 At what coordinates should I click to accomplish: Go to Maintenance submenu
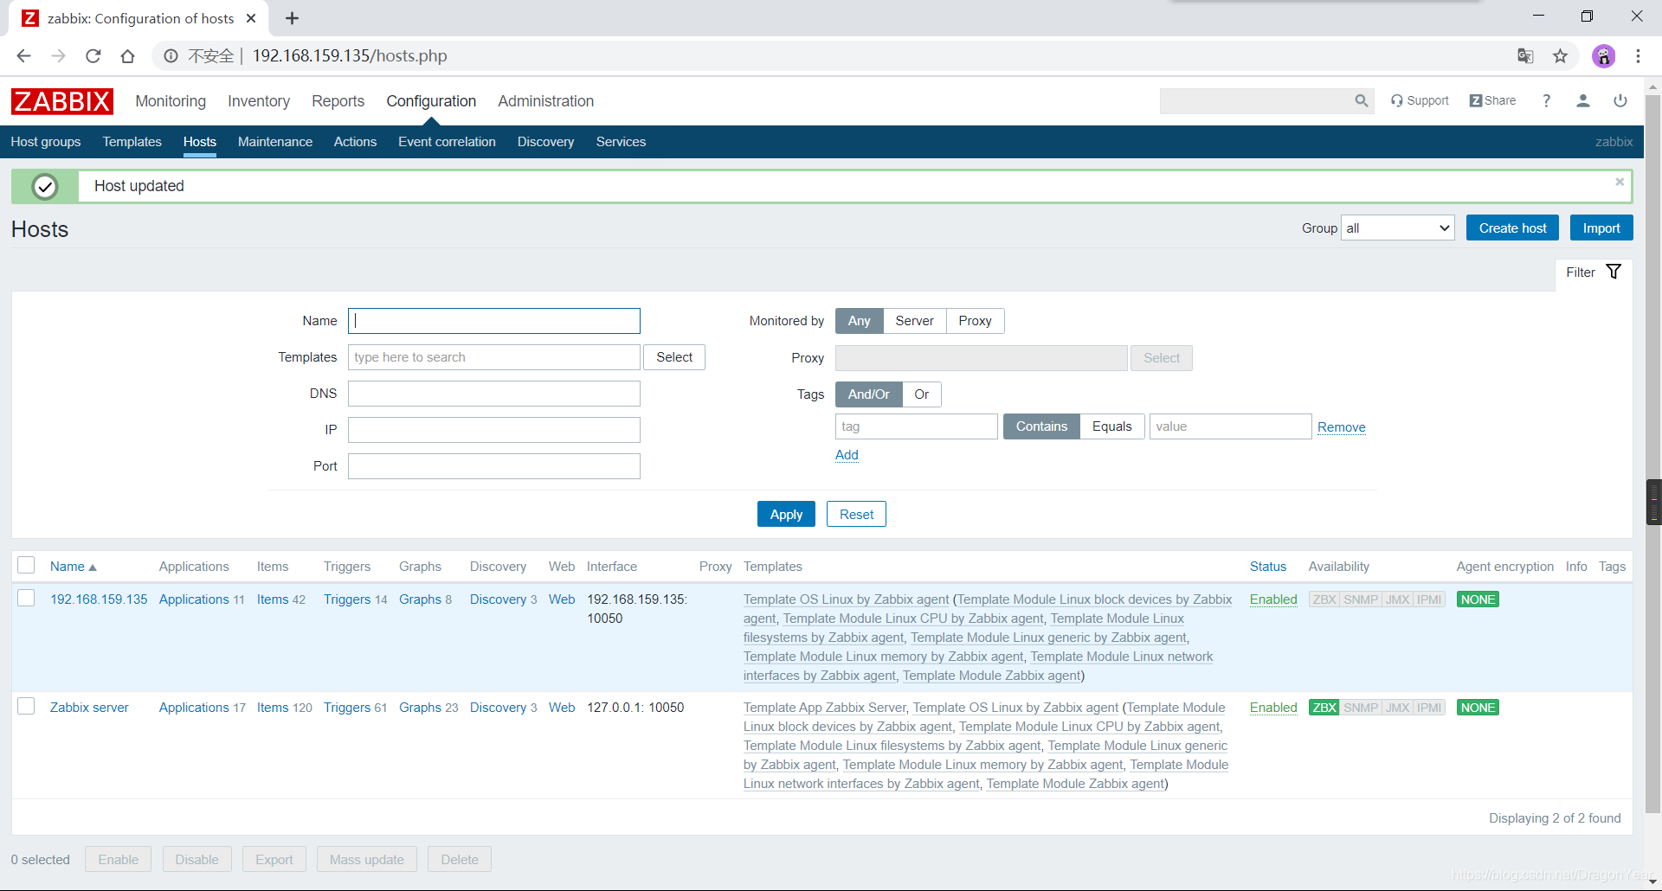click(x=274, y=142)
